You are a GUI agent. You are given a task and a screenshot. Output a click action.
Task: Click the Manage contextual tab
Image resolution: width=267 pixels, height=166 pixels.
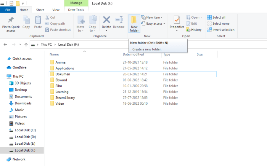(76, 3)
